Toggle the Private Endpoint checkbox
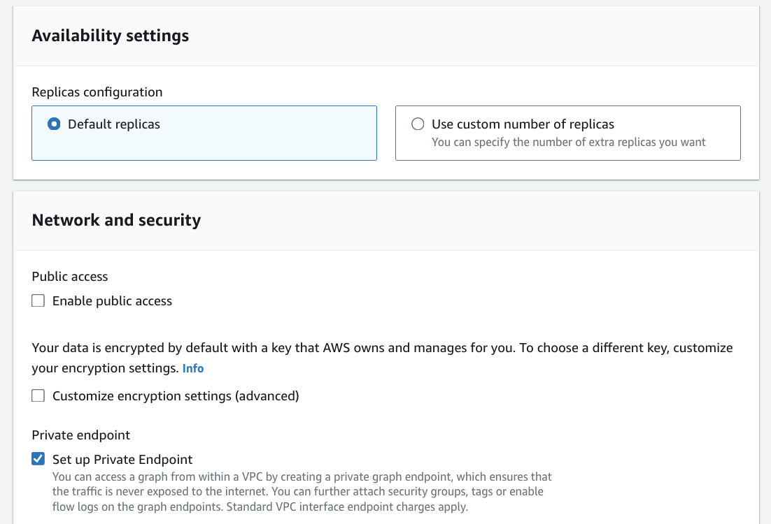 click(x=38, y=459)
